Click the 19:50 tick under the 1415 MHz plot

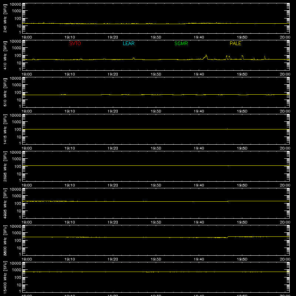[242, 148]
